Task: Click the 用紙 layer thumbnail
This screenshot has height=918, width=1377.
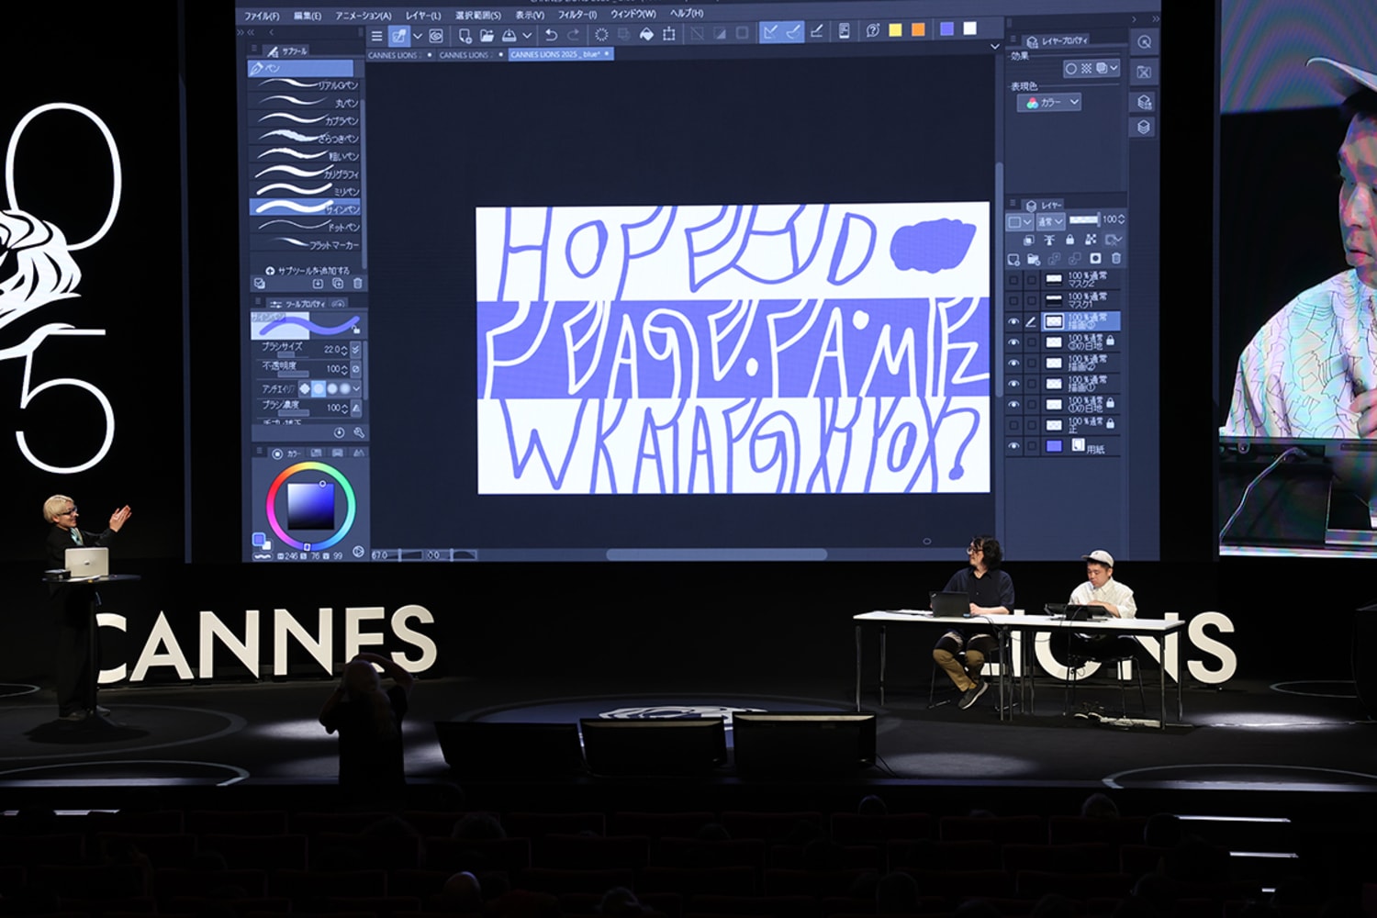Action: point(1054,446)
